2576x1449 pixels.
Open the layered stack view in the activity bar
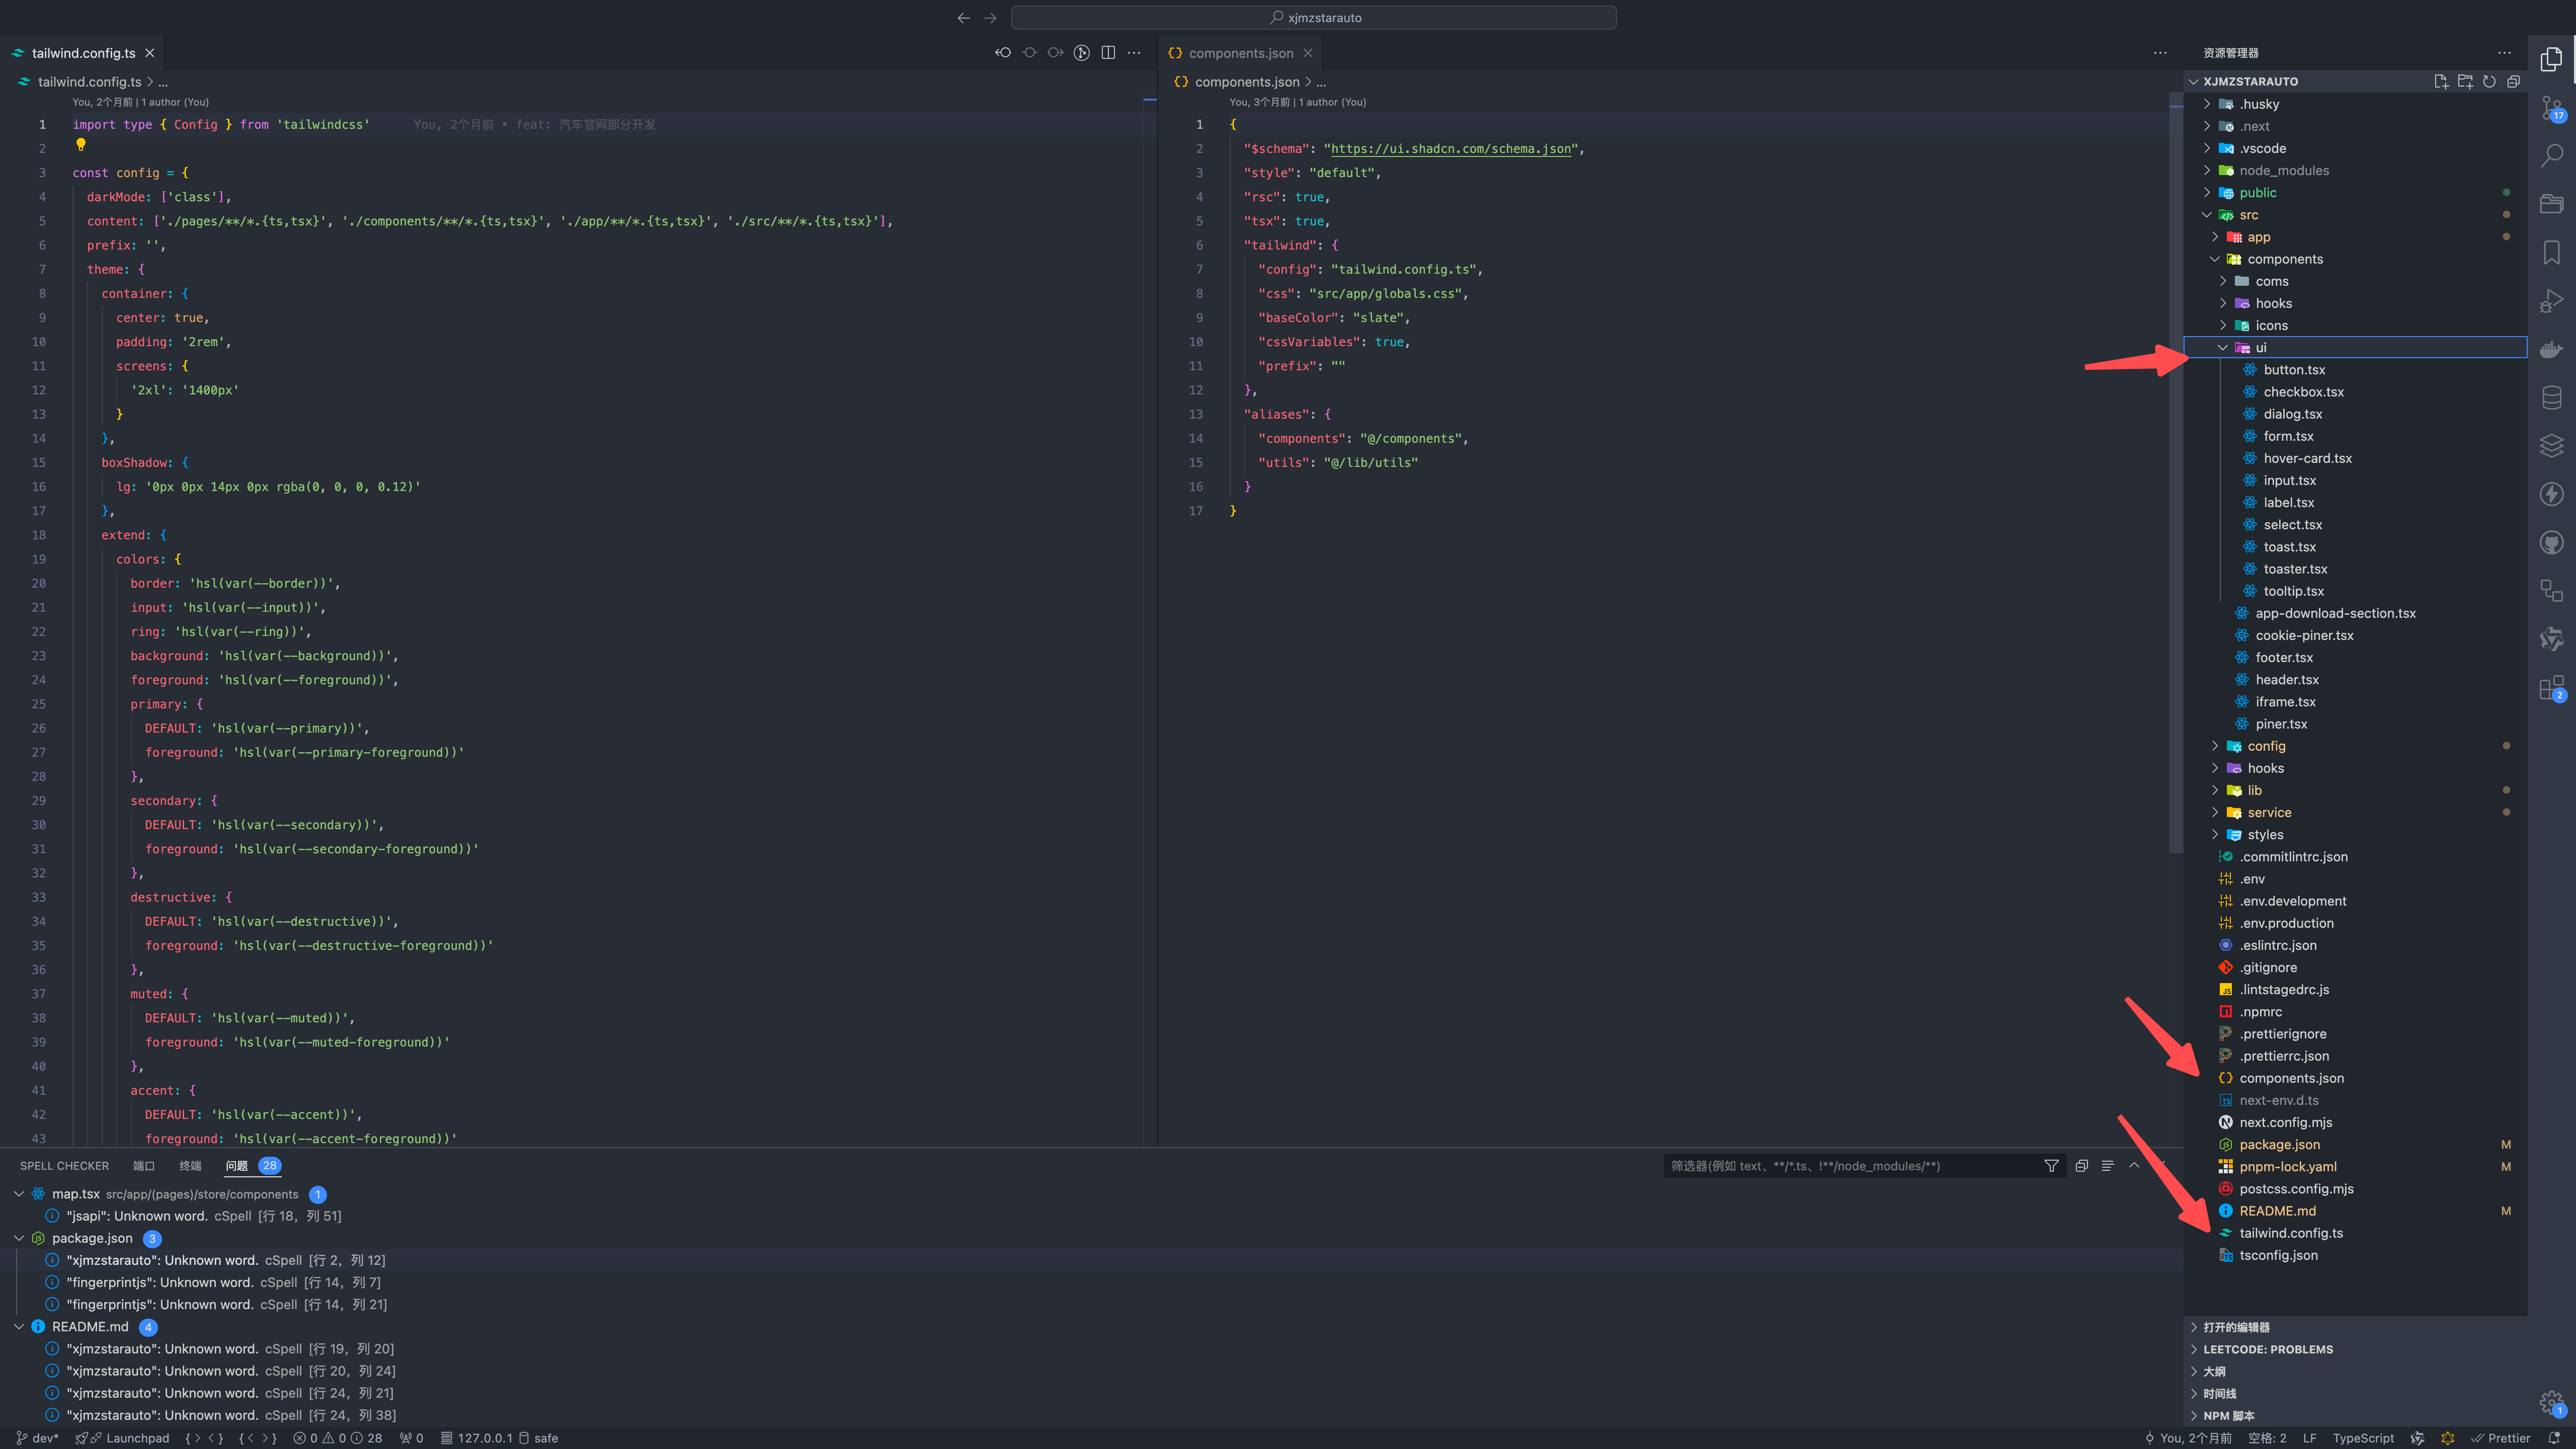point(2551,445)
